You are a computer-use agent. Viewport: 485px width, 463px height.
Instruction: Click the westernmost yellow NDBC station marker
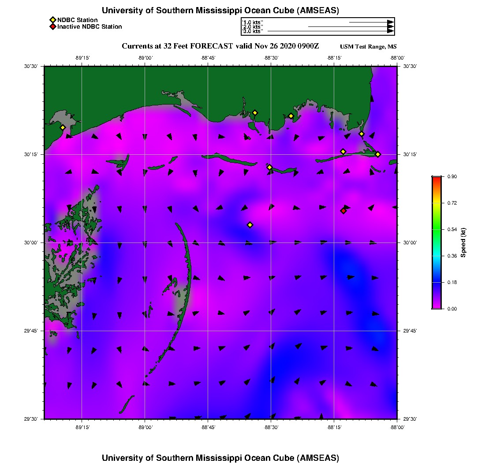pyautogui.click(x=63, y=127)
